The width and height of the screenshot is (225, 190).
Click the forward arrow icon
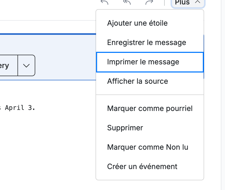(149, 2)
